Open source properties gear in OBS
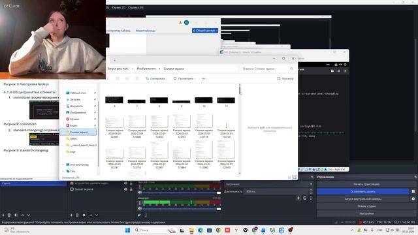418x235 pixels. (84, 215)
